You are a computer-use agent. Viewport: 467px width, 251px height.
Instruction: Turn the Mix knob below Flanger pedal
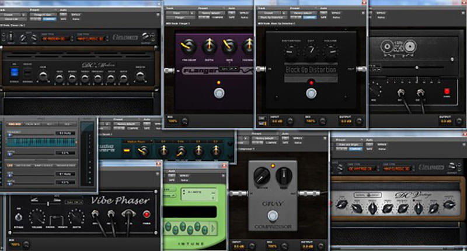pyautogui.click(x=185, y=121)
